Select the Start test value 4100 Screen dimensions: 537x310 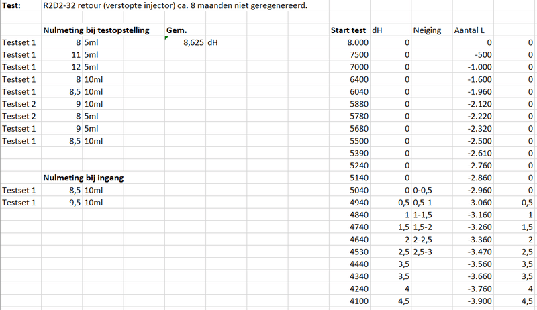tap(359, 301)
